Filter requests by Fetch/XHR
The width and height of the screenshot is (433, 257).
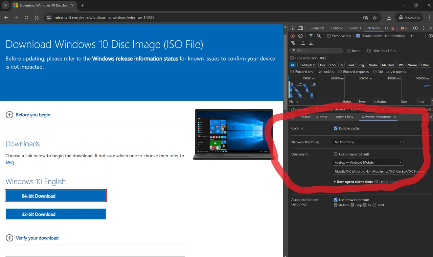(x=308, y=65)
